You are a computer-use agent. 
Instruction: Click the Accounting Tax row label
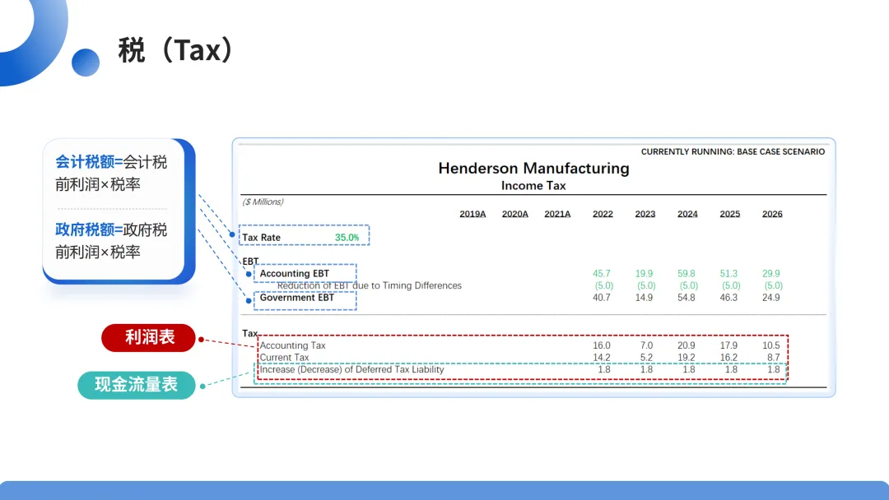(x=292, y=345)
